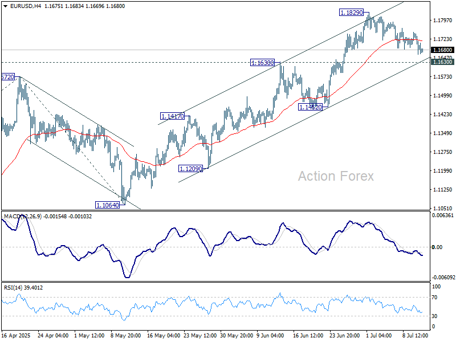Click the 8 Jul 12:00 time label
The width and height of the screenshot is (456, 342).
pos(416,336)
